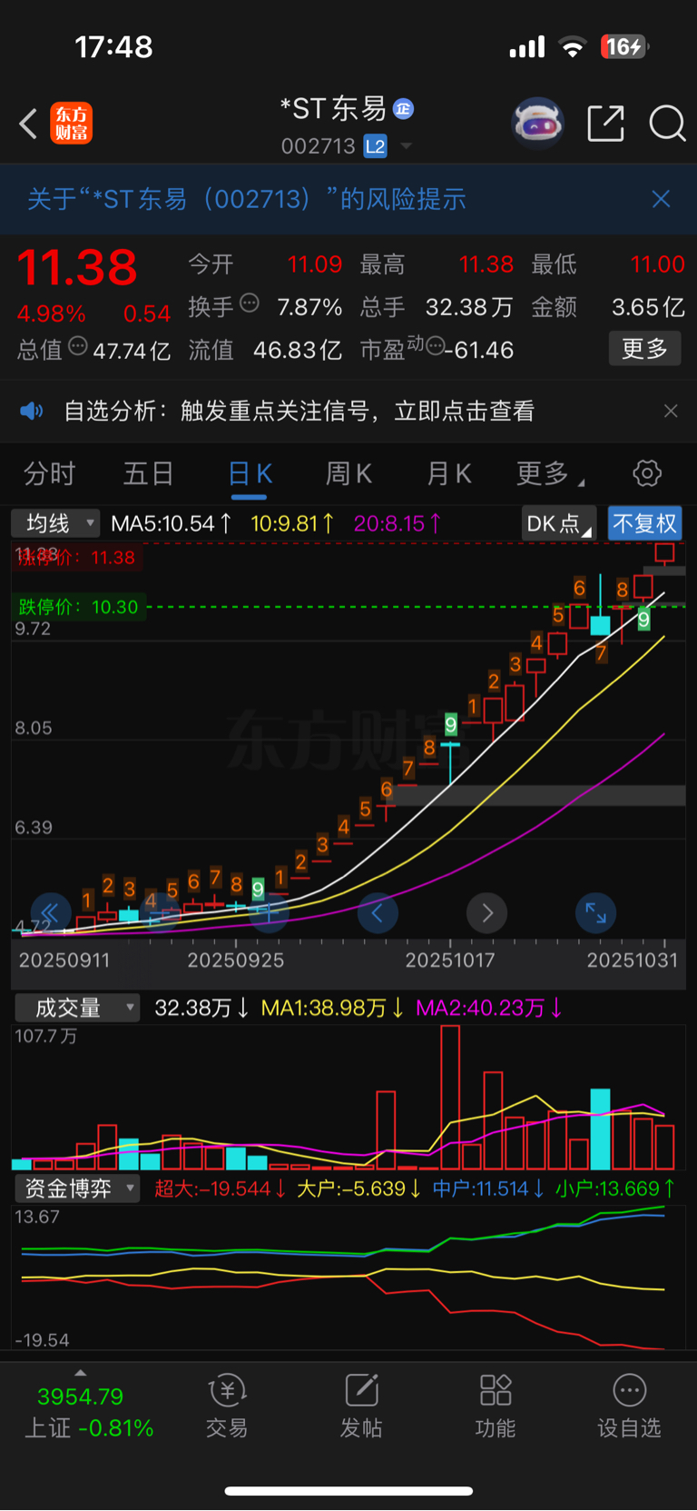Open the 上证 3954.79 index quote

pyautogui.click(x=89, y=1412)
